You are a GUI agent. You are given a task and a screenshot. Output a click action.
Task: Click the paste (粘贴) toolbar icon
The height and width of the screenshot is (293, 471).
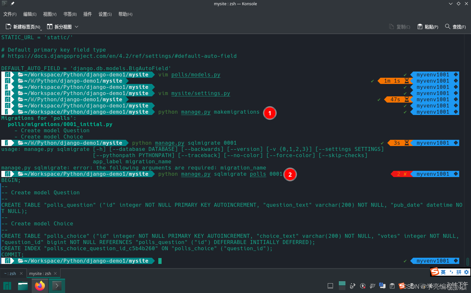pos(420,26)
